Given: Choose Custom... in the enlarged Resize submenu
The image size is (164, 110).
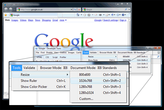Looking at the screenshot, I should pos(98,99).
